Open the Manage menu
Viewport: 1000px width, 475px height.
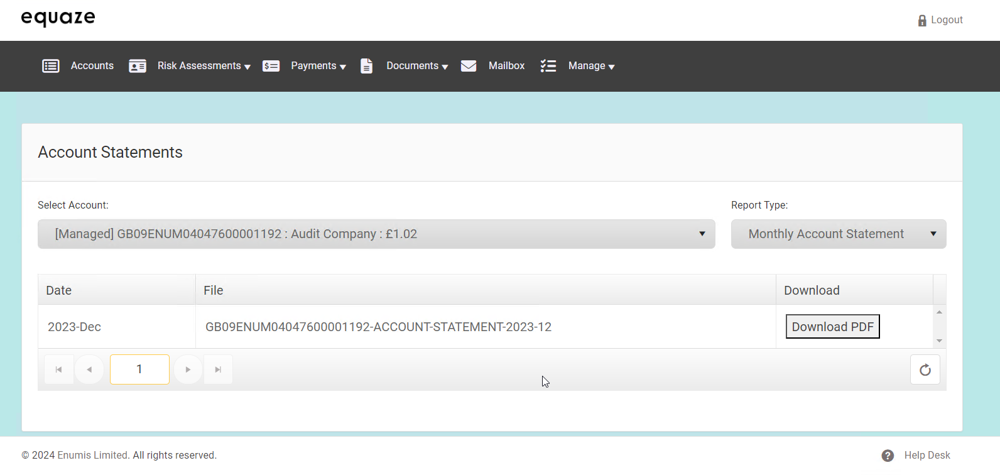coord(590,66)
